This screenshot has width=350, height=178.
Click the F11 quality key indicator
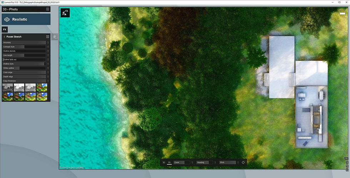tap(346, 158)
